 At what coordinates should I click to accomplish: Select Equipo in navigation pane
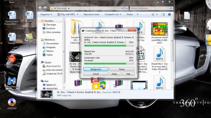tap(48, 62)
